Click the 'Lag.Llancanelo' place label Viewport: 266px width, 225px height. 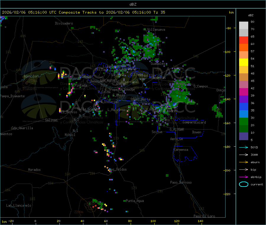(19, 205)
